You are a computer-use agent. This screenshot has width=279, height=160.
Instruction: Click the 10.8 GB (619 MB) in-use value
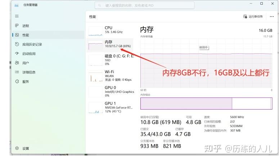tap(161, 122)
